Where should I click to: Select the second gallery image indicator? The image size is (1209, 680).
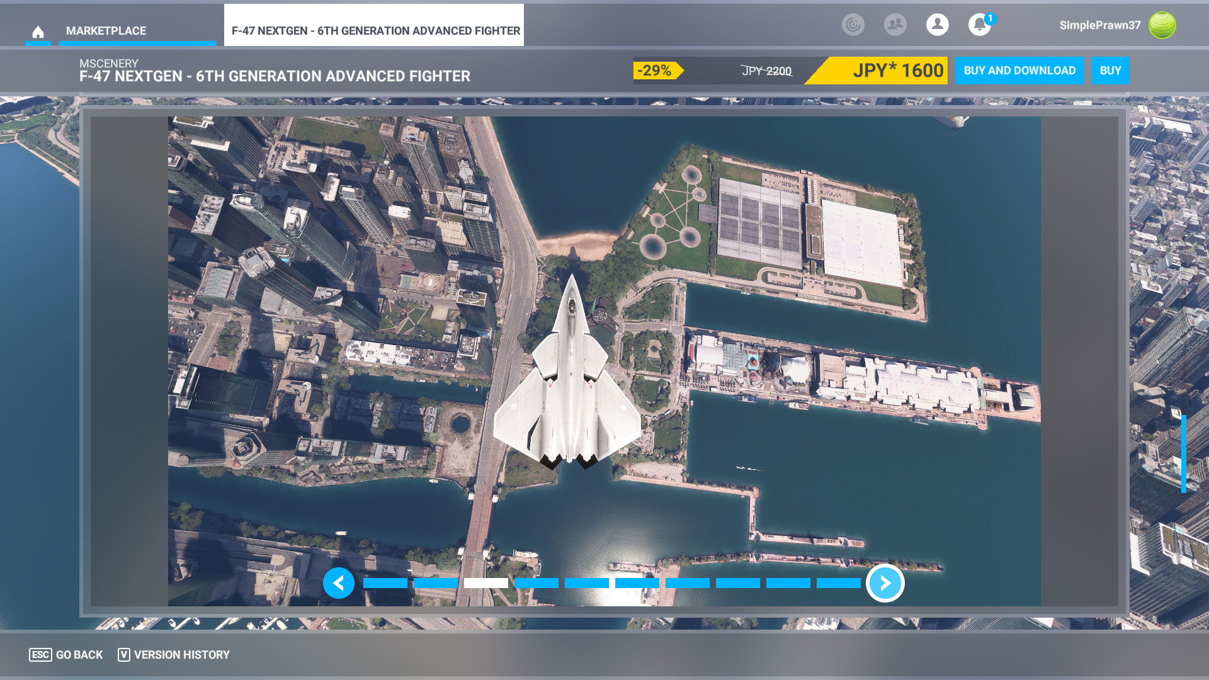click(x=435, y=583)
